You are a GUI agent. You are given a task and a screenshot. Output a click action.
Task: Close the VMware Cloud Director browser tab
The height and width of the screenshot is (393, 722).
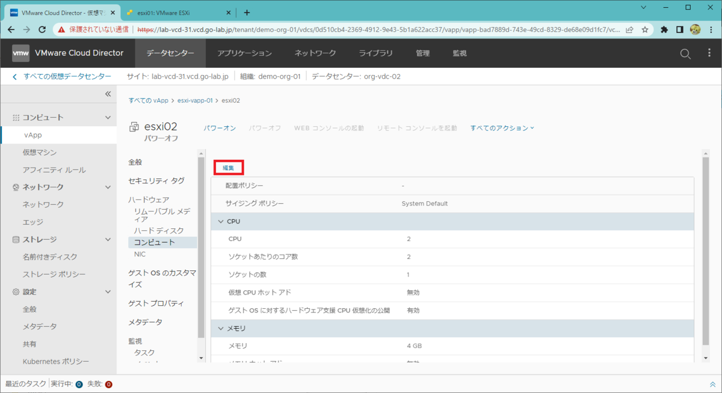113,12
